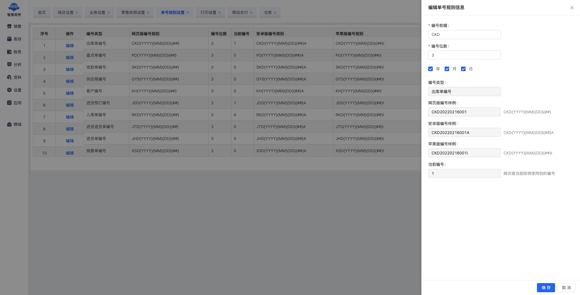Click 编辑 link for 销售单编号 row
Screen dimensions: 580x295
coord(70,153)
